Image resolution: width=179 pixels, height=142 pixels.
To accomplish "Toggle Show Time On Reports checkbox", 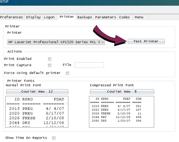I will (x=54, y=138).
